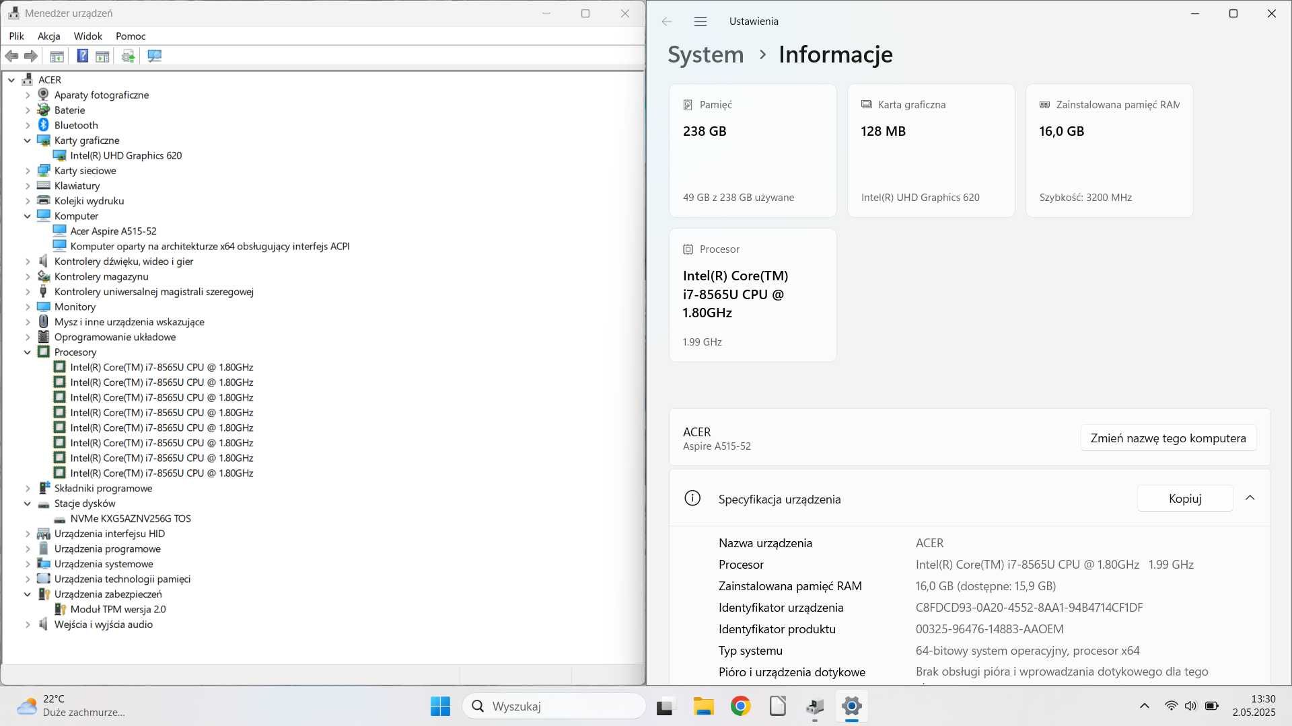Open the Plik menu
Viewport: 1292px width, 726px height.
[x=17, y=36]
